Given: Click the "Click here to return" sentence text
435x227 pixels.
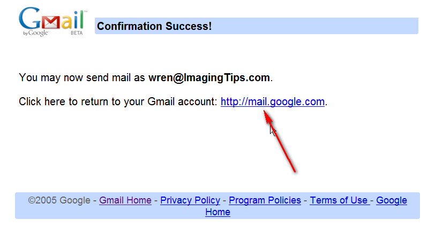Looking at the screenshot, I should click(118, 101).
